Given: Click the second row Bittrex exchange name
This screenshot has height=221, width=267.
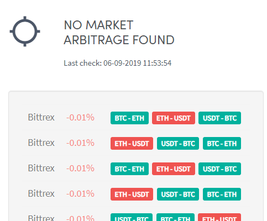Looking at the screenshot, I should click(41, 143).
